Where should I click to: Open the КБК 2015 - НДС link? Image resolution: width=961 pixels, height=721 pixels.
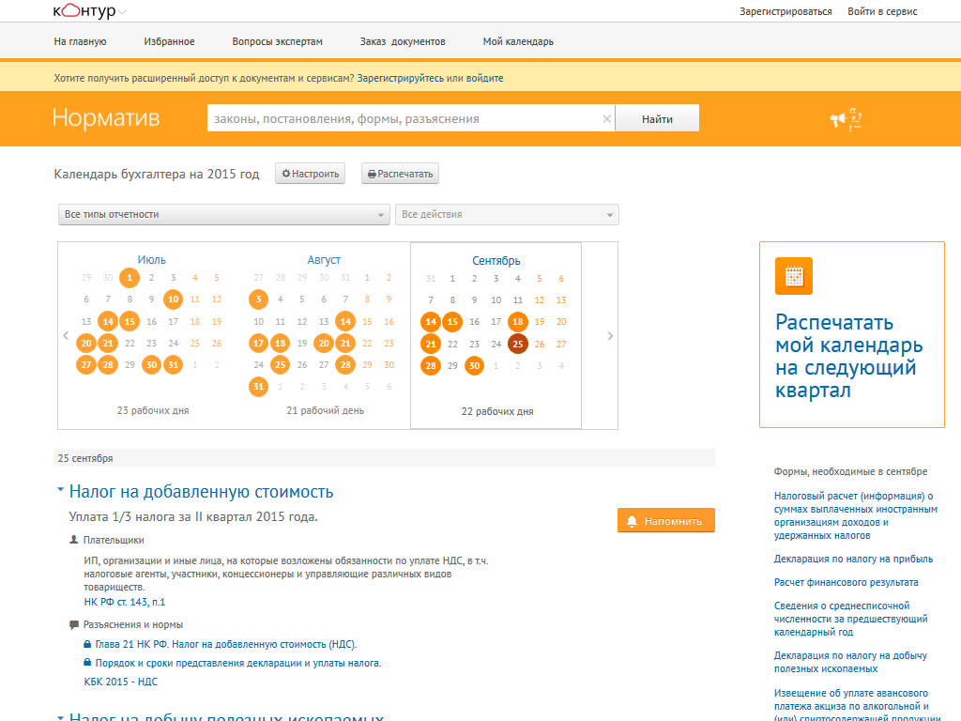(121, 682)
